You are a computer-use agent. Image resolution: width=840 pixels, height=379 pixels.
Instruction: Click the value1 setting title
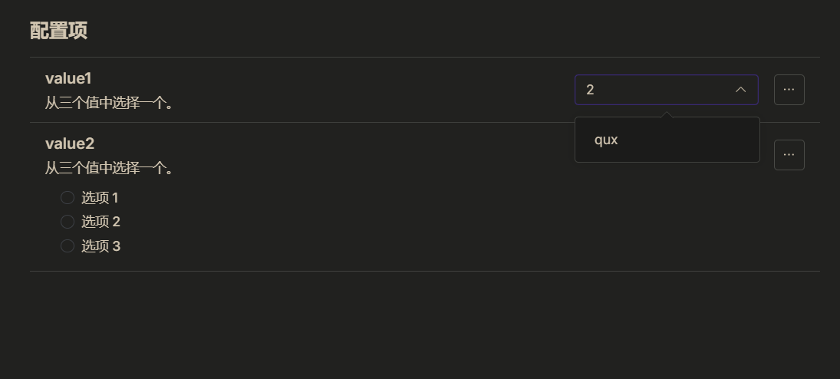coord(68,78)
